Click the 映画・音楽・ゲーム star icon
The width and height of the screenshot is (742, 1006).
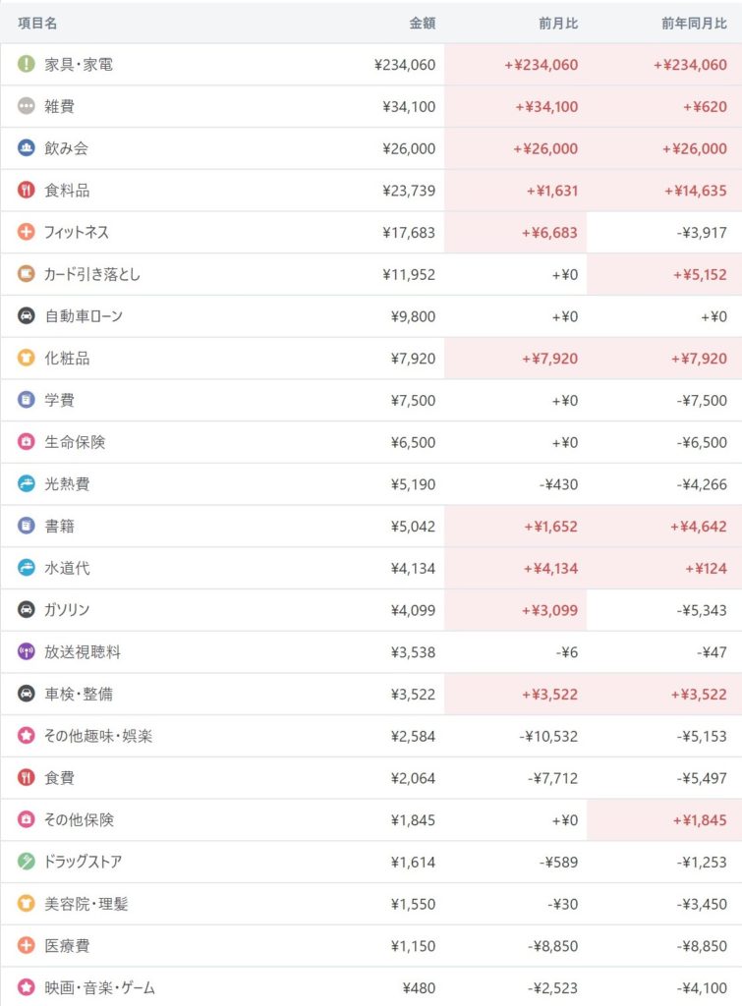pyautogui.click(x=27, y=987)
